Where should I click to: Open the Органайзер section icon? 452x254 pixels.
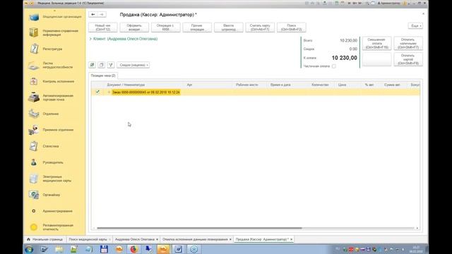tap(34, 195)
